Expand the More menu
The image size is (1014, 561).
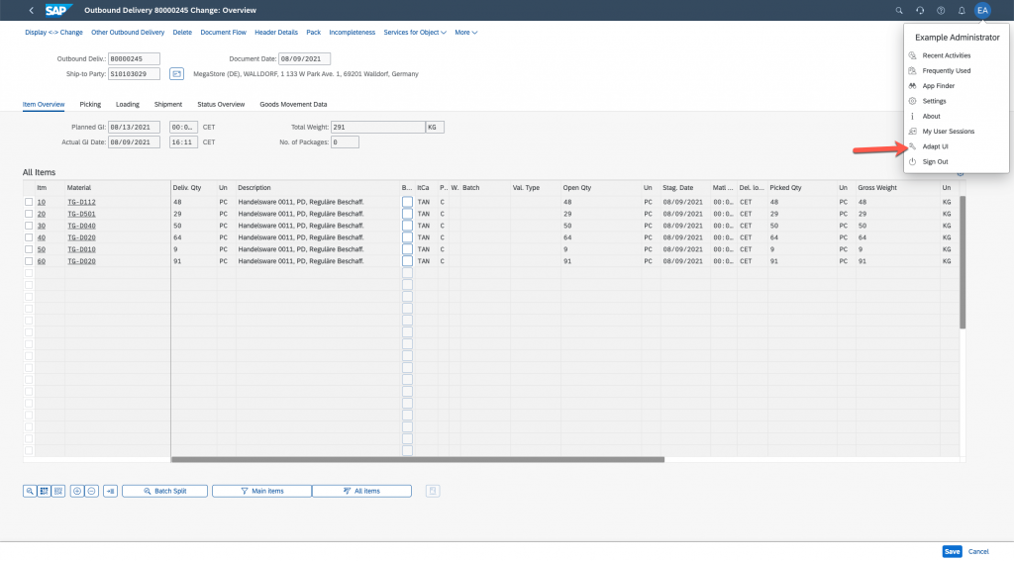click(x=465, y=33)
